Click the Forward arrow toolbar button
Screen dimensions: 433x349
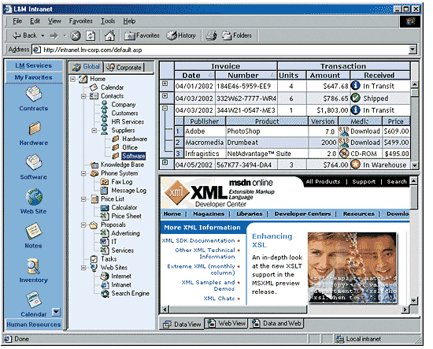click(x=54, y=35)
